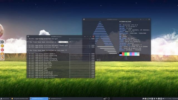This screenshot has width=178, height=100.
Task: Open the gear settings tray icon
Action: (159, 99)
